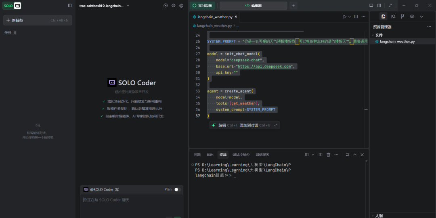Split the editor with layout icon
436x218 pixels.
pyautogui.click(x=356, y=17)
